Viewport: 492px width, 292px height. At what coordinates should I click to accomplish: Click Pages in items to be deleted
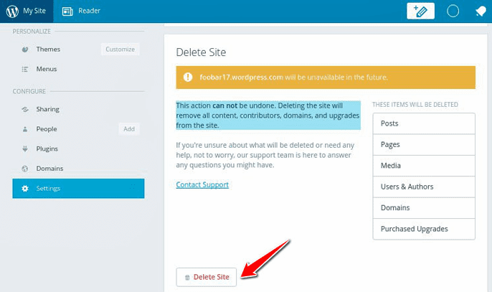(424, 145)
